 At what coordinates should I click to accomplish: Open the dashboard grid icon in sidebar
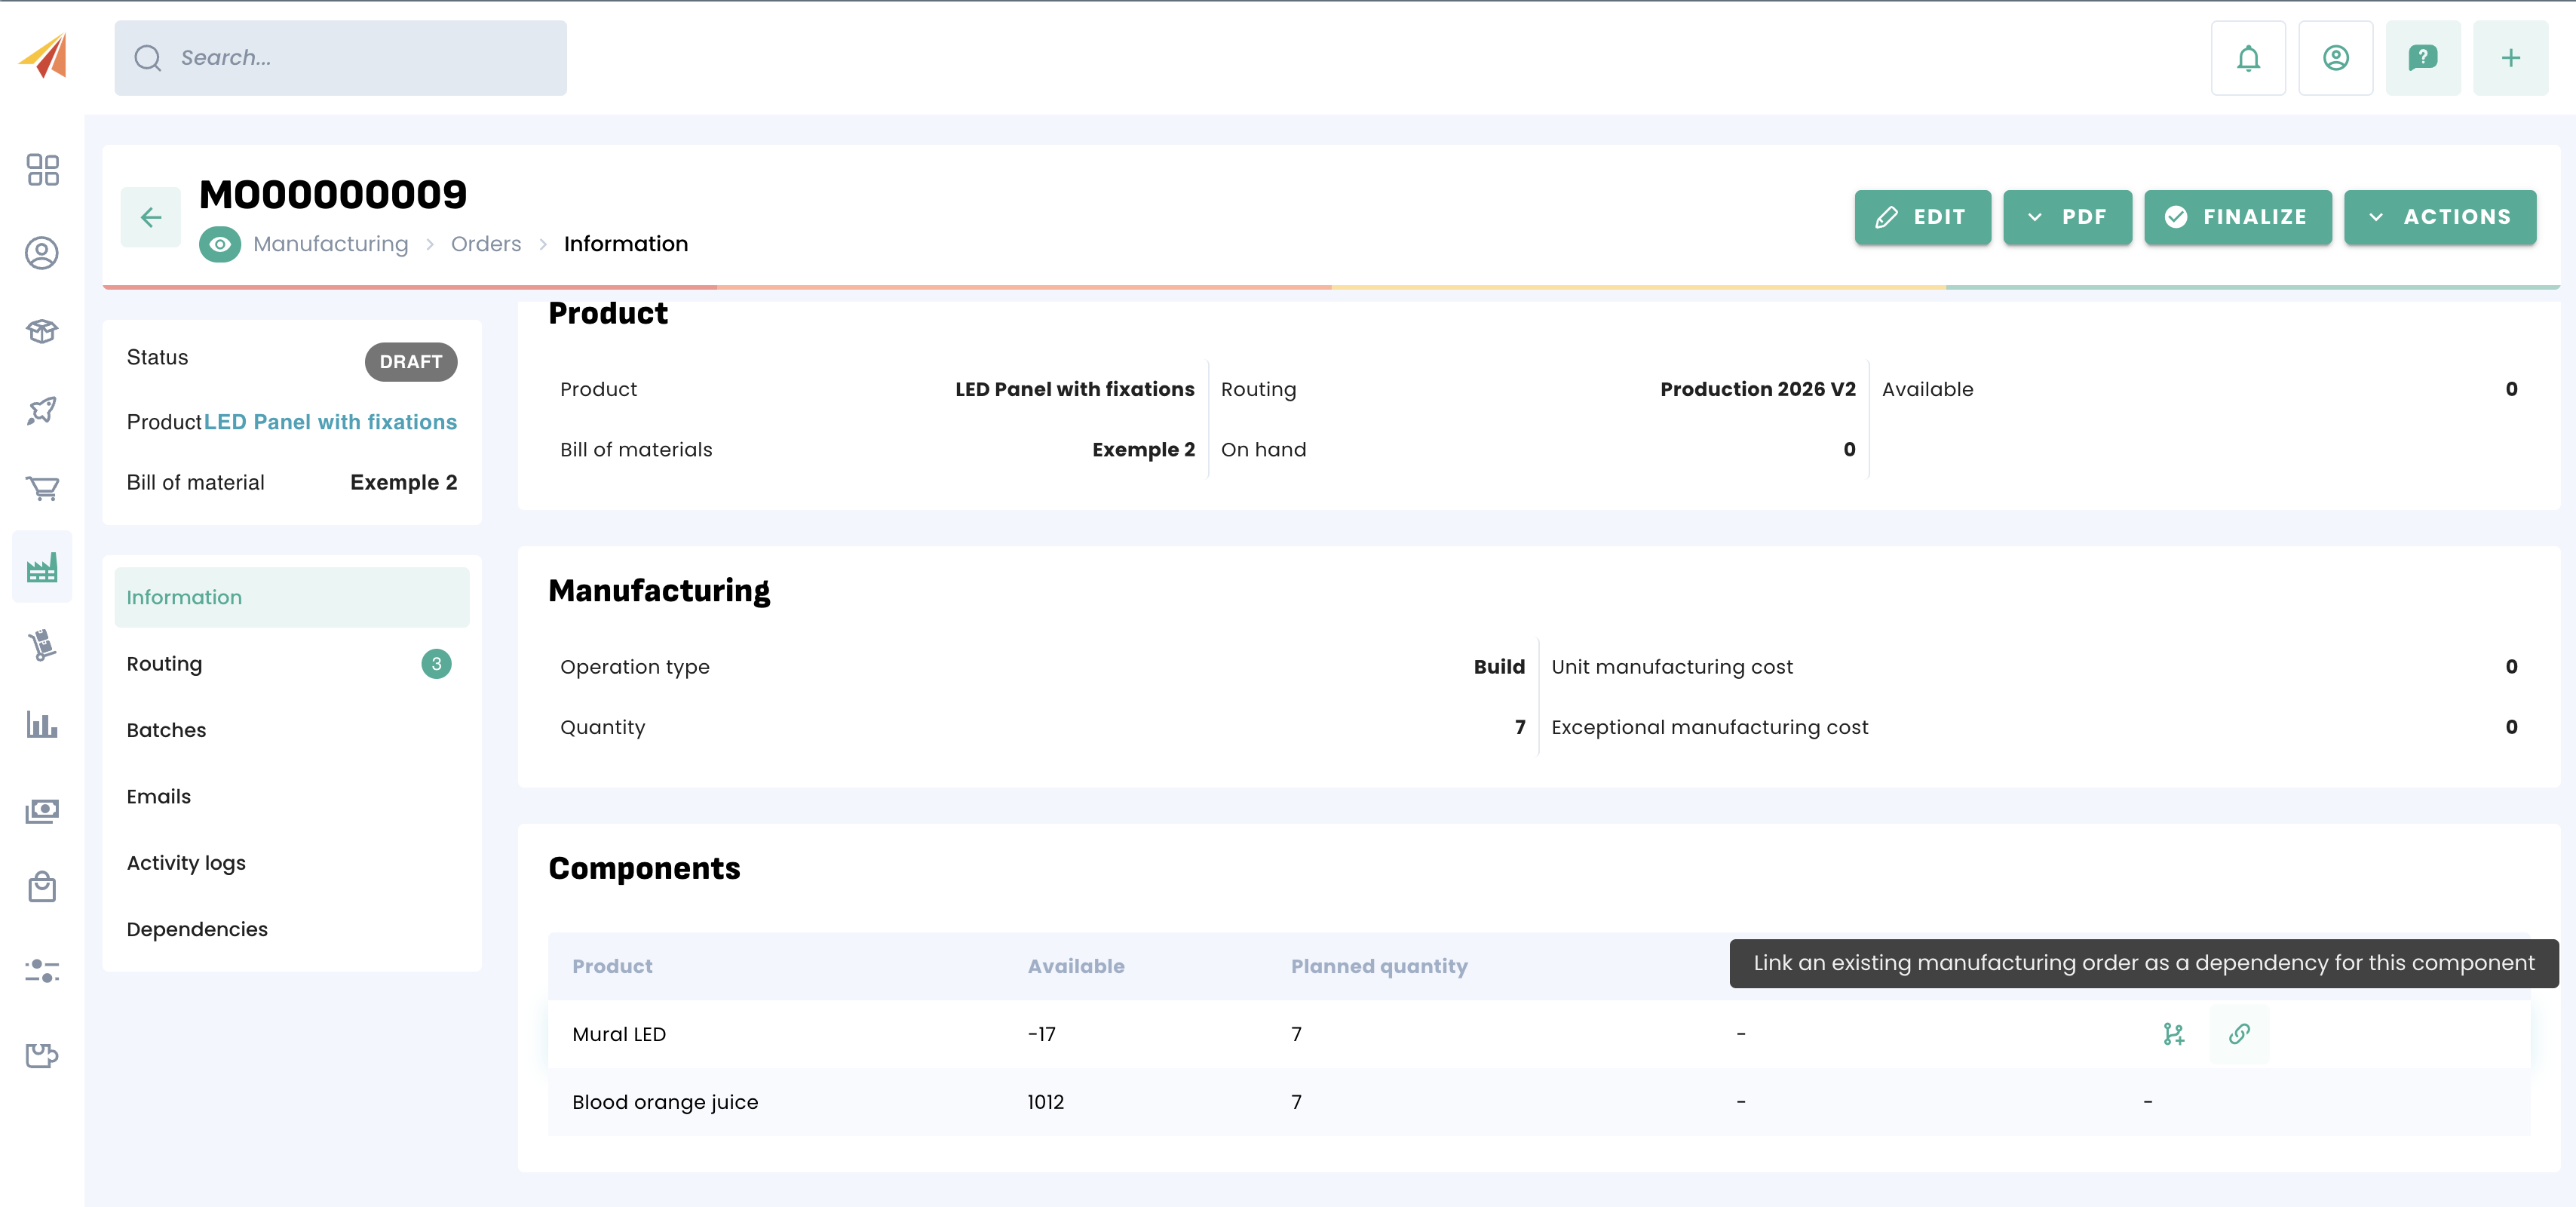click(42, 170)
